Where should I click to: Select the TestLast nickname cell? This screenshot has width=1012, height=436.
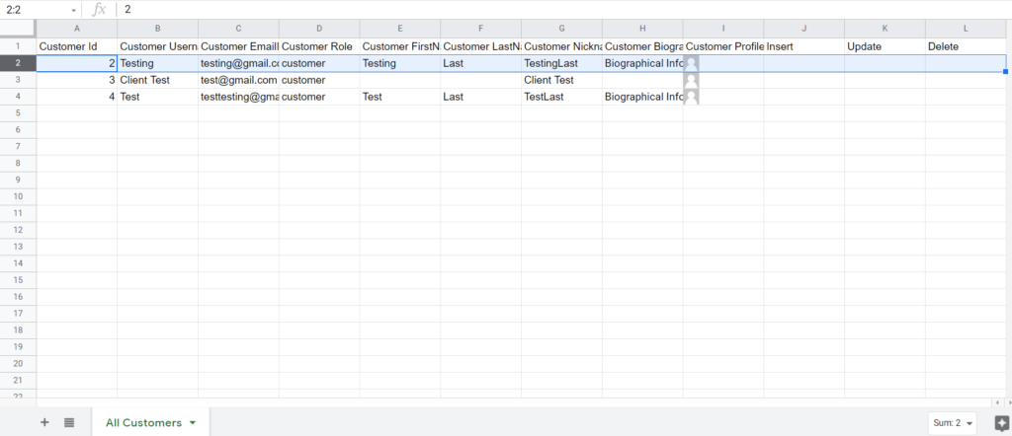[561, 97]
